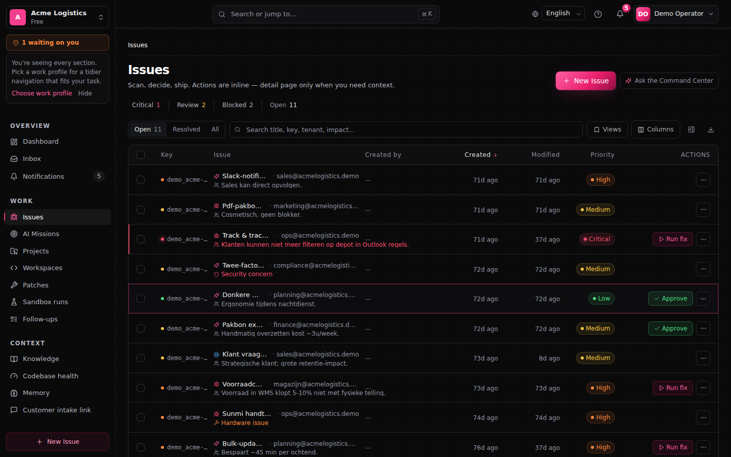Open the help question mark icon
This screenshot has height=457, width=731.
pyautogui.click(x=598, y=14)
